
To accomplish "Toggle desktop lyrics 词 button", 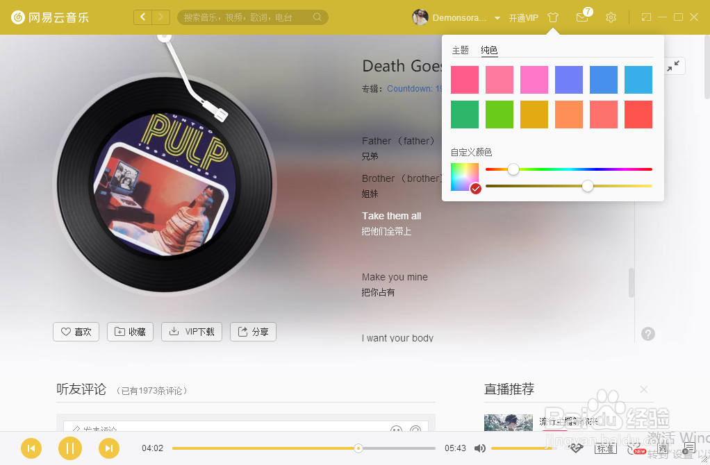I will pos(663,448).
